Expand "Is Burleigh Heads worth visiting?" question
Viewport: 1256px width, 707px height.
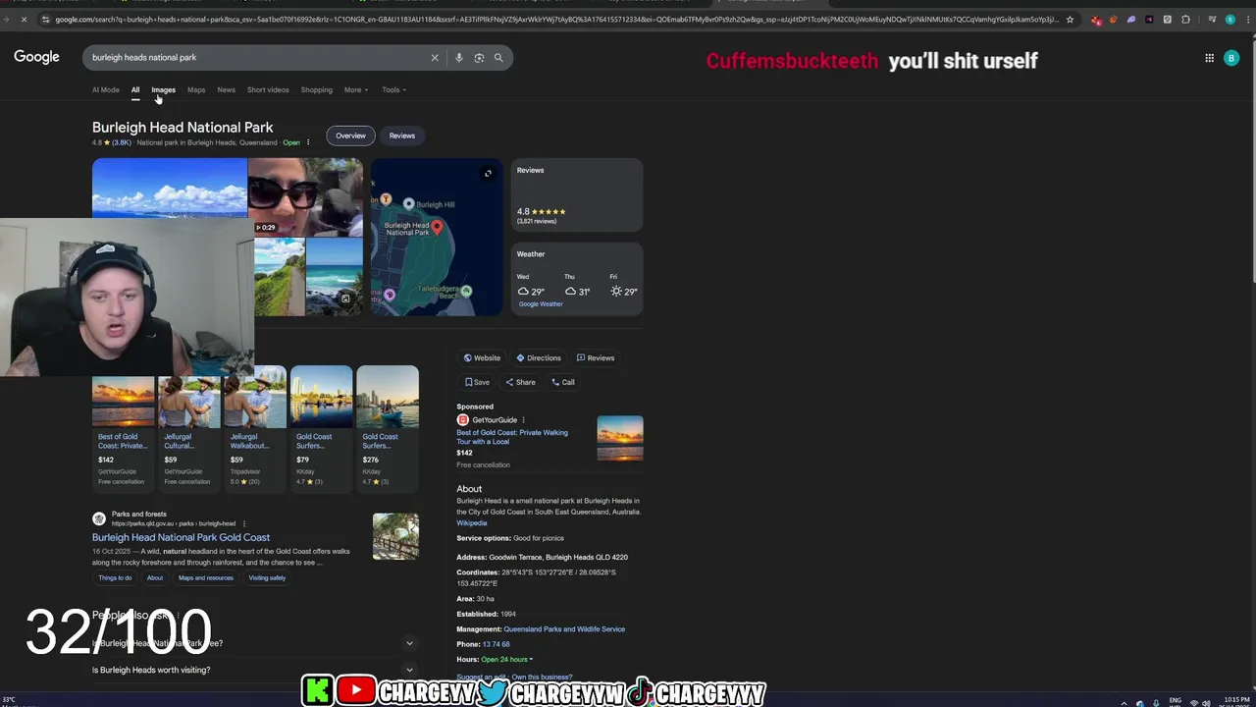[x=253, y=670]
